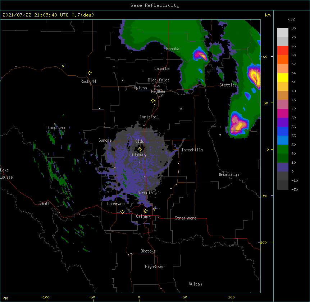
Task: Click the Vulcan label
Action: pyautogui.click(x=195, y=284)
